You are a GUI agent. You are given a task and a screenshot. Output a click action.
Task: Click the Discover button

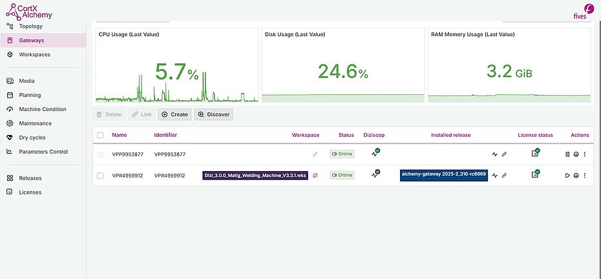click(x=213, y=114)
